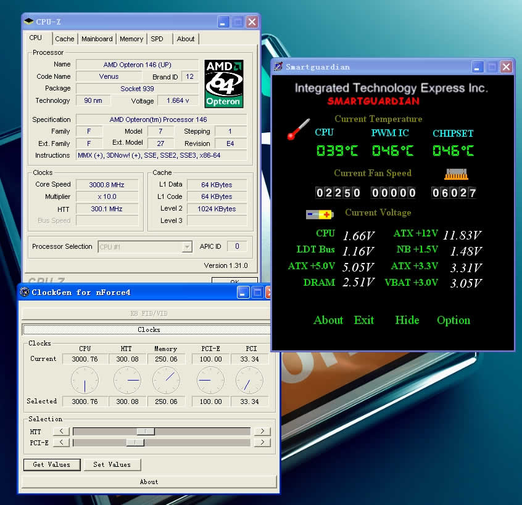Click the HTT slider right arrow
The width and height of the screenshot is (522, 505).
coord(262,431)
